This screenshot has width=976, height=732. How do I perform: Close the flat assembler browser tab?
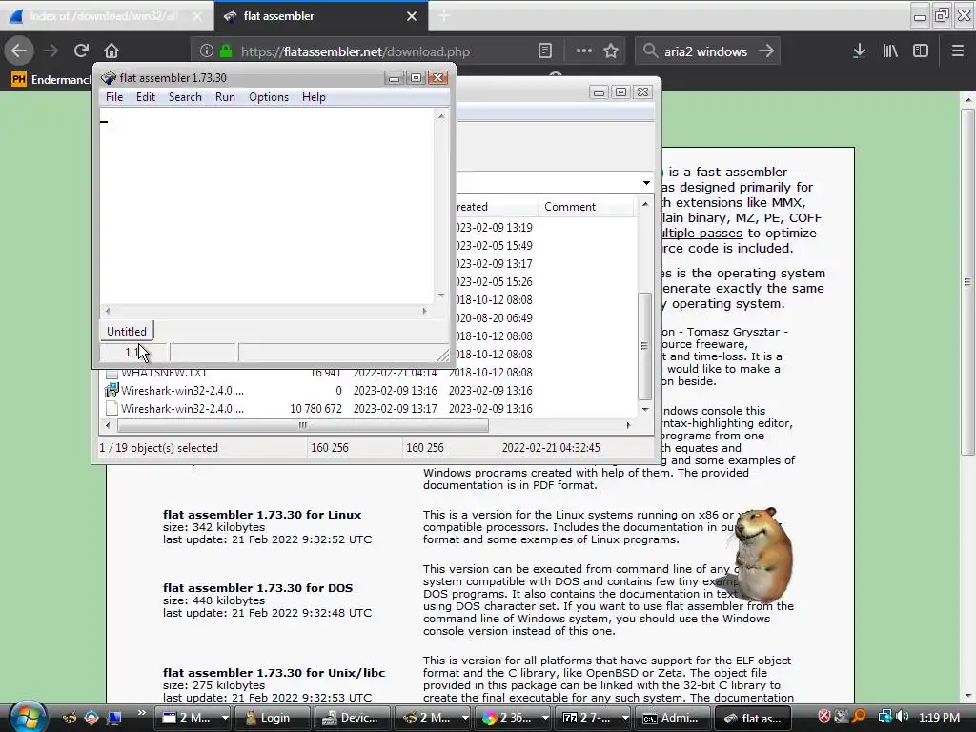412,16
